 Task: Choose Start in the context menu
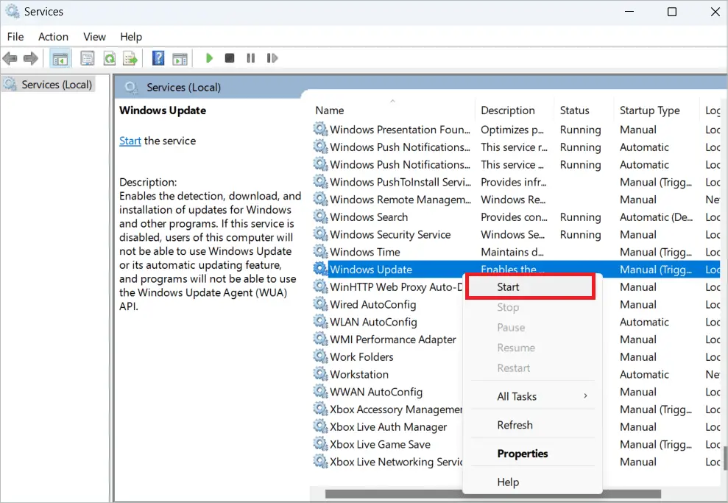point(530,287)
